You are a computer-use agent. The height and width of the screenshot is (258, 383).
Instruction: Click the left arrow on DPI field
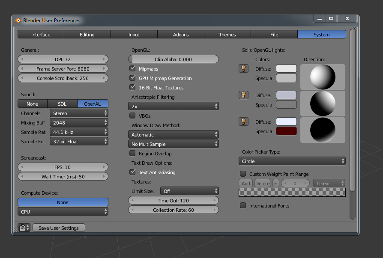(21, 59)
